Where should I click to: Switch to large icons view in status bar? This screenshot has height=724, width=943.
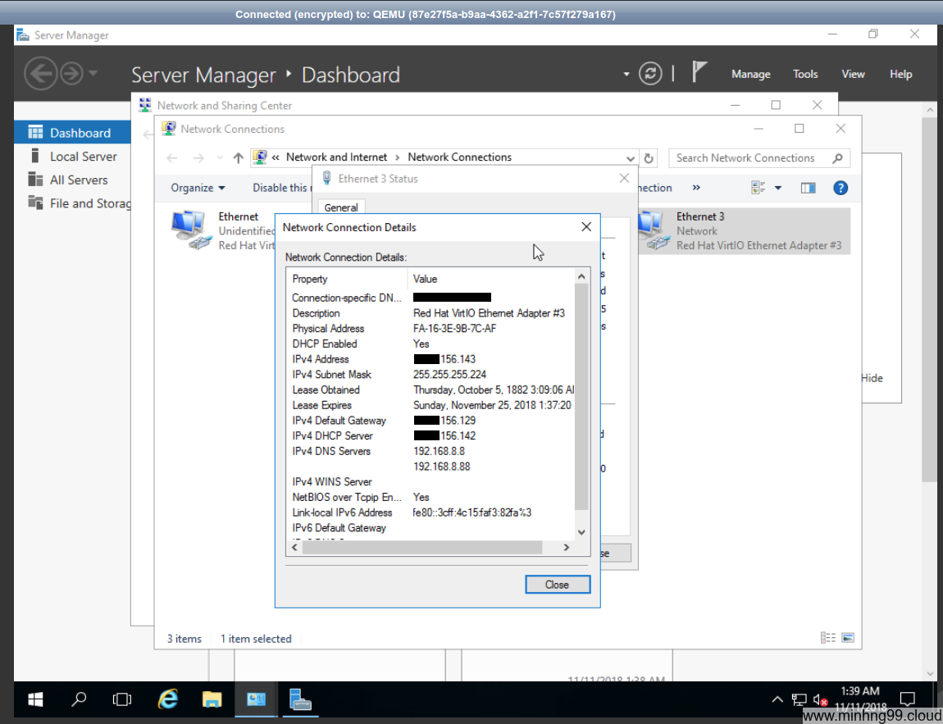tap(848, 638)
